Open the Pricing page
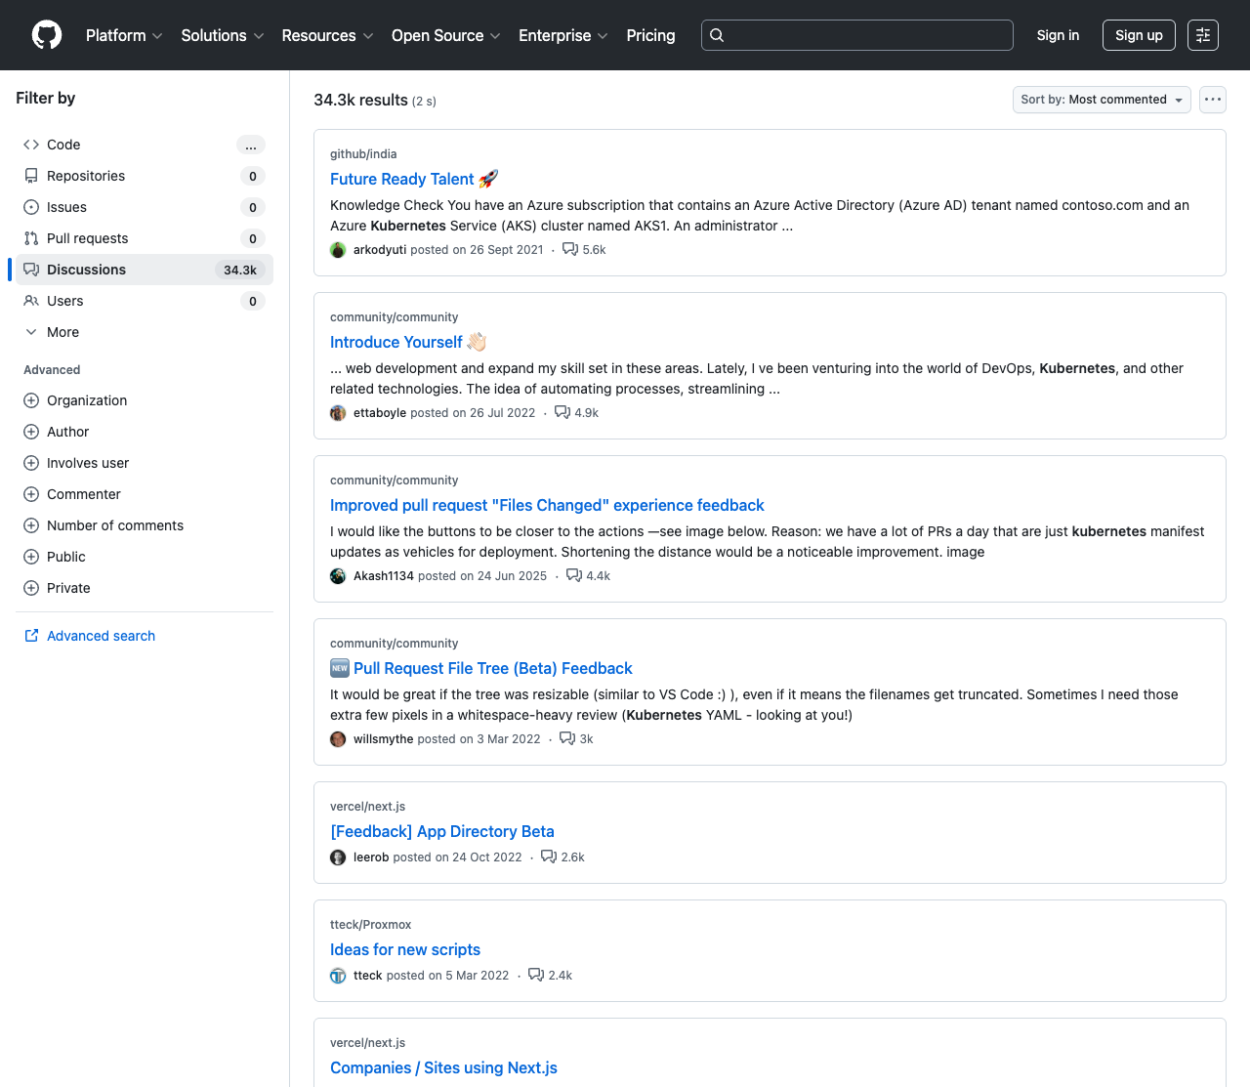 (x=650, y=35)
